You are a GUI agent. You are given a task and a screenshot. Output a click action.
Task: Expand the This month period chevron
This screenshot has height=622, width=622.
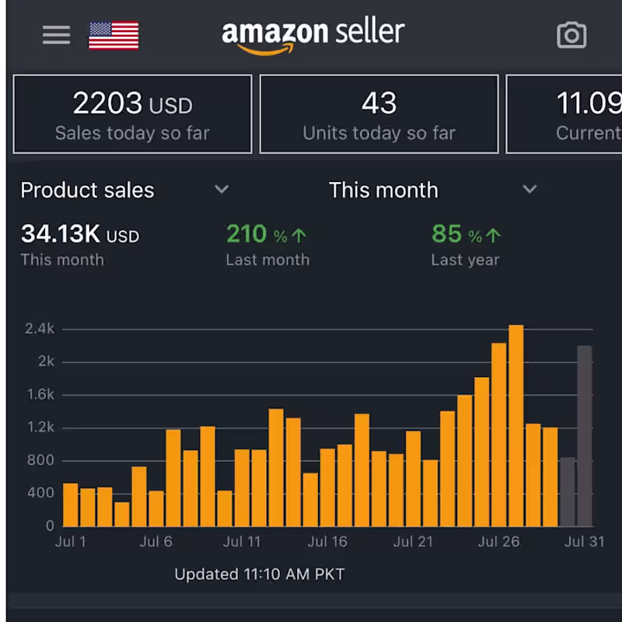(x=529, y=189)
